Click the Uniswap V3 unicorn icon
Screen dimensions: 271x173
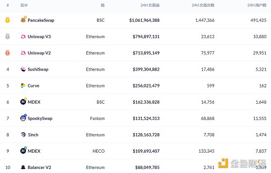23,37
